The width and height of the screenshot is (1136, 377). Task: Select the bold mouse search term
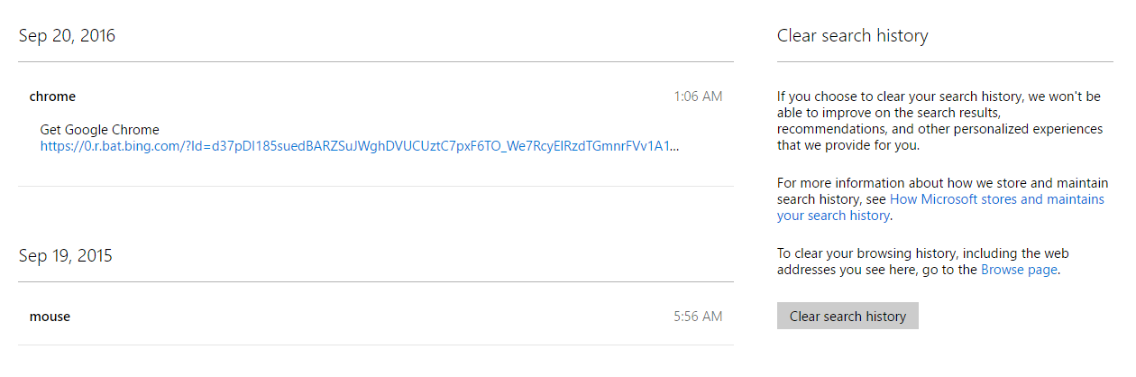point(50,317)
